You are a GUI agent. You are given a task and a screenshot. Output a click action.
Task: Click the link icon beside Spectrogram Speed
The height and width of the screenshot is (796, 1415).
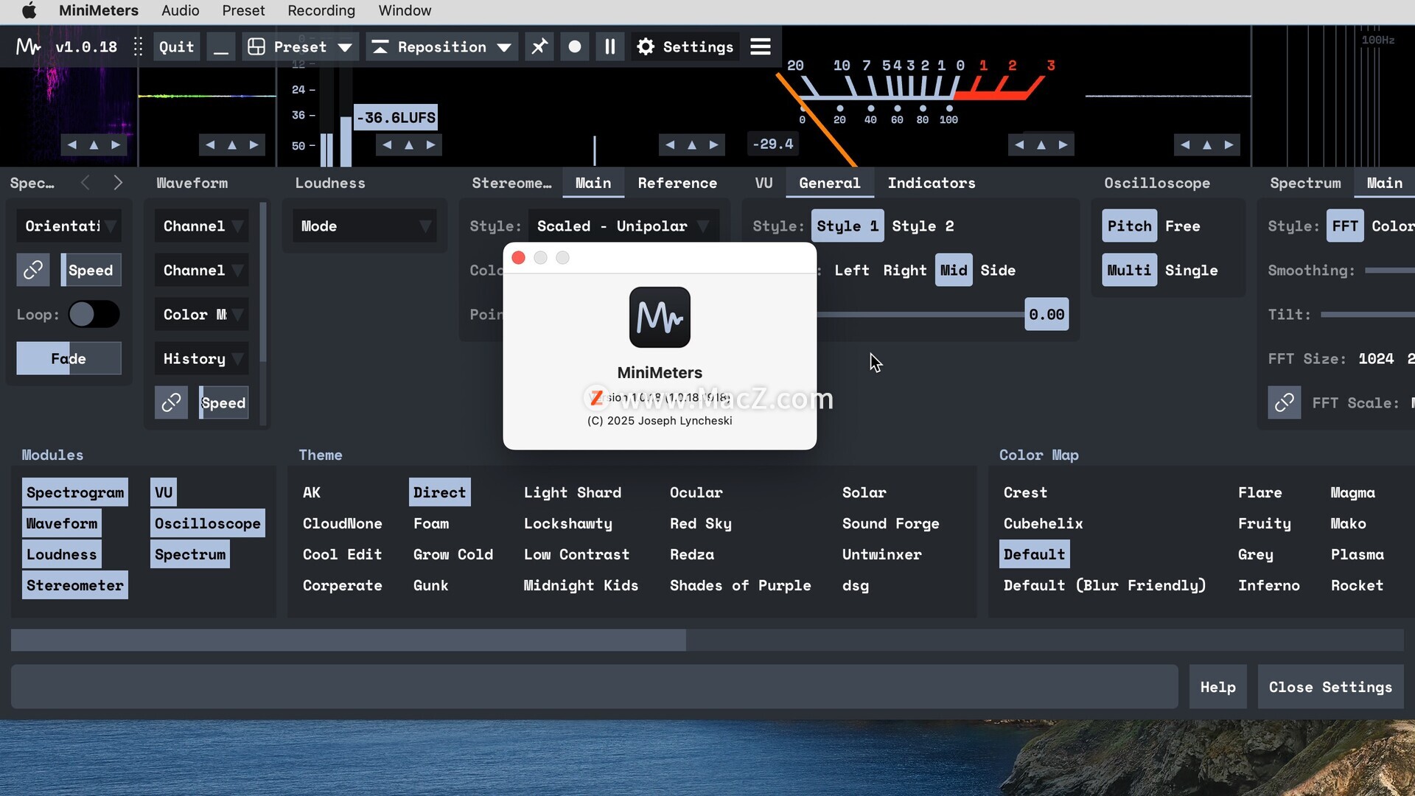click(33, 270)
